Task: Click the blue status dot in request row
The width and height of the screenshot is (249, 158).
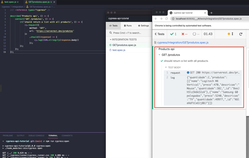Action: 188,73
